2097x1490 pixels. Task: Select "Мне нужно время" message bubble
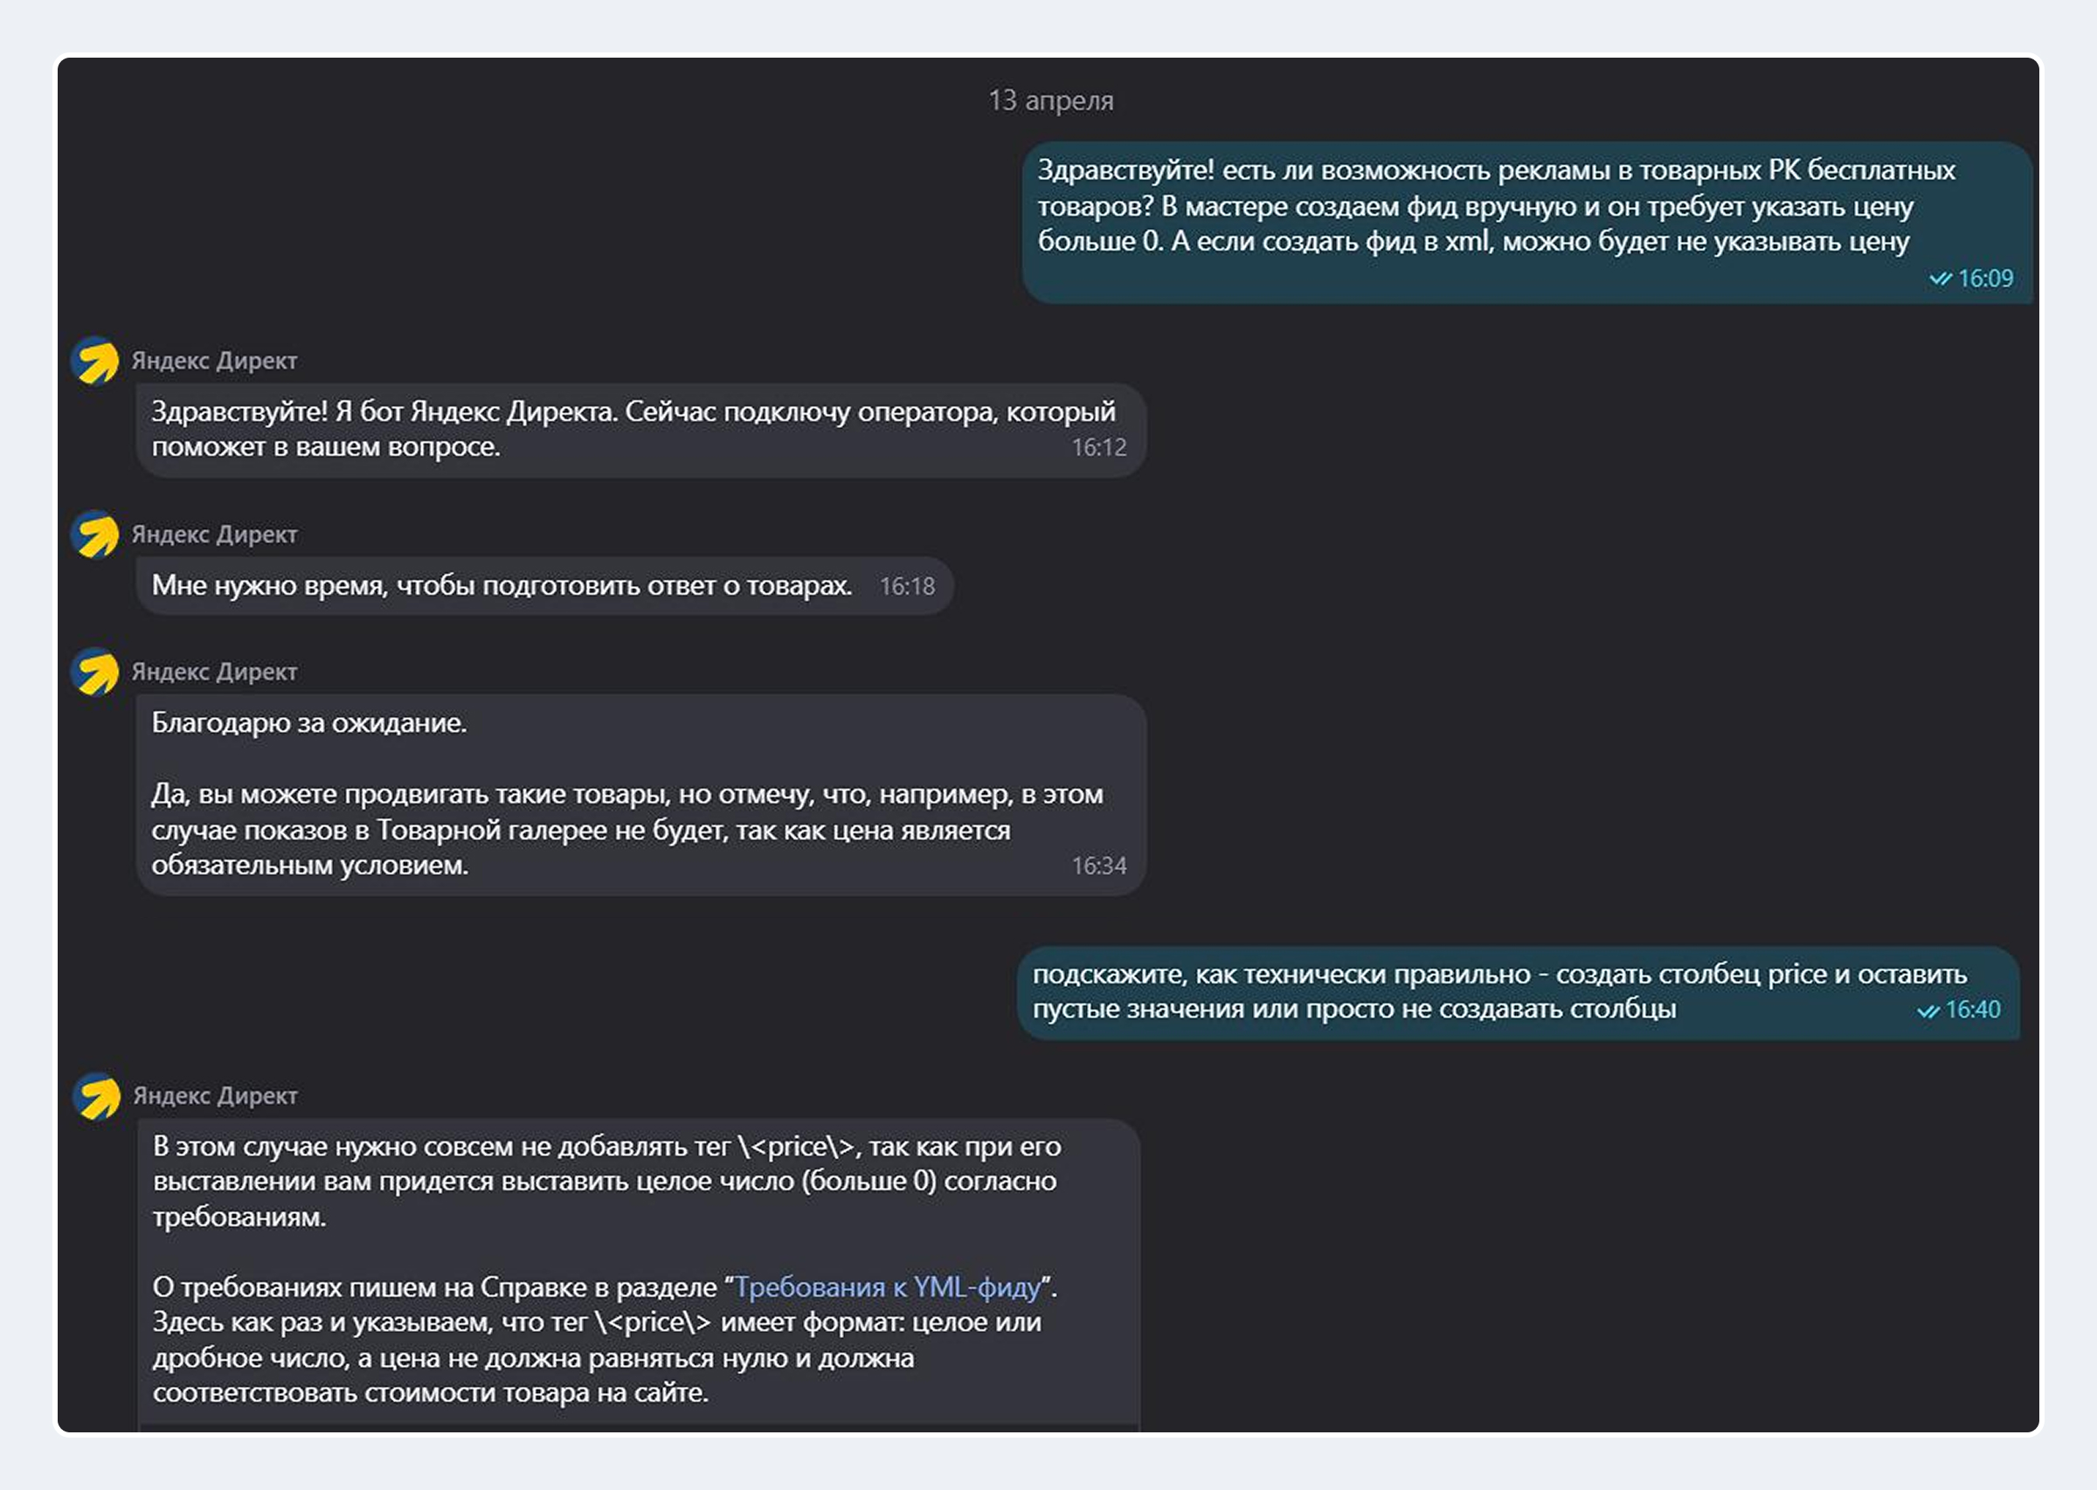click(544, 585)
